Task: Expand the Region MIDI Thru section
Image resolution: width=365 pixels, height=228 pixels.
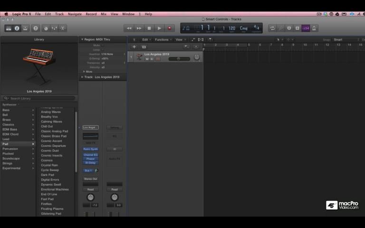Action: click(82, 39)
